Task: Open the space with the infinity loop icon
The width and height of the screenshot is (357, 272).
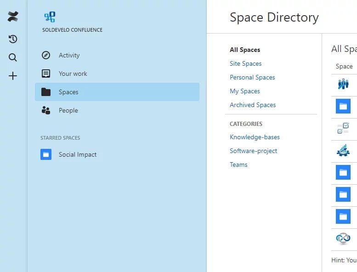Action: 343,238
